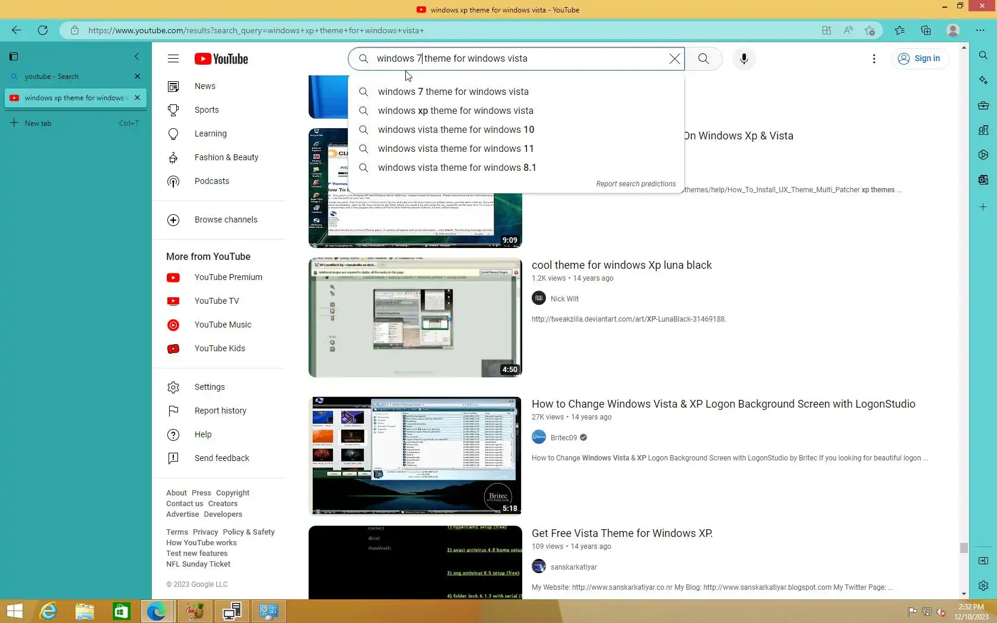Click Report search predictions

pos(636,184)
